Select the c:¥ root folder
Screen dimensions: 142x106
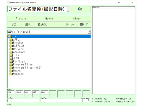(x=49, y=37)
